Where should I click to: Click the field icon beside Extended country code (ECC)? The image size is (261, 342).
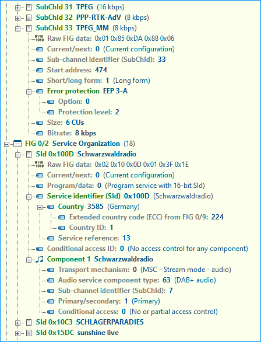(62, 217)
